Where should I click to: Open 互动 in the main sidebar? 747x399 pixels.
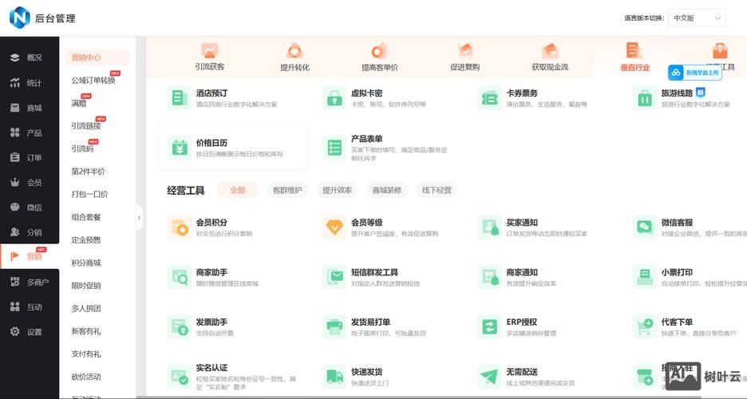click(x=30, y=307)
